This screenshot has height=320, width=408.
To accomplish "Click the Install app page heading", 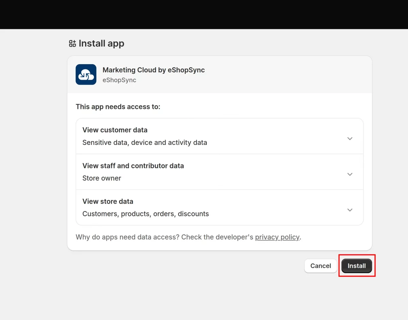I will (101, 43).
